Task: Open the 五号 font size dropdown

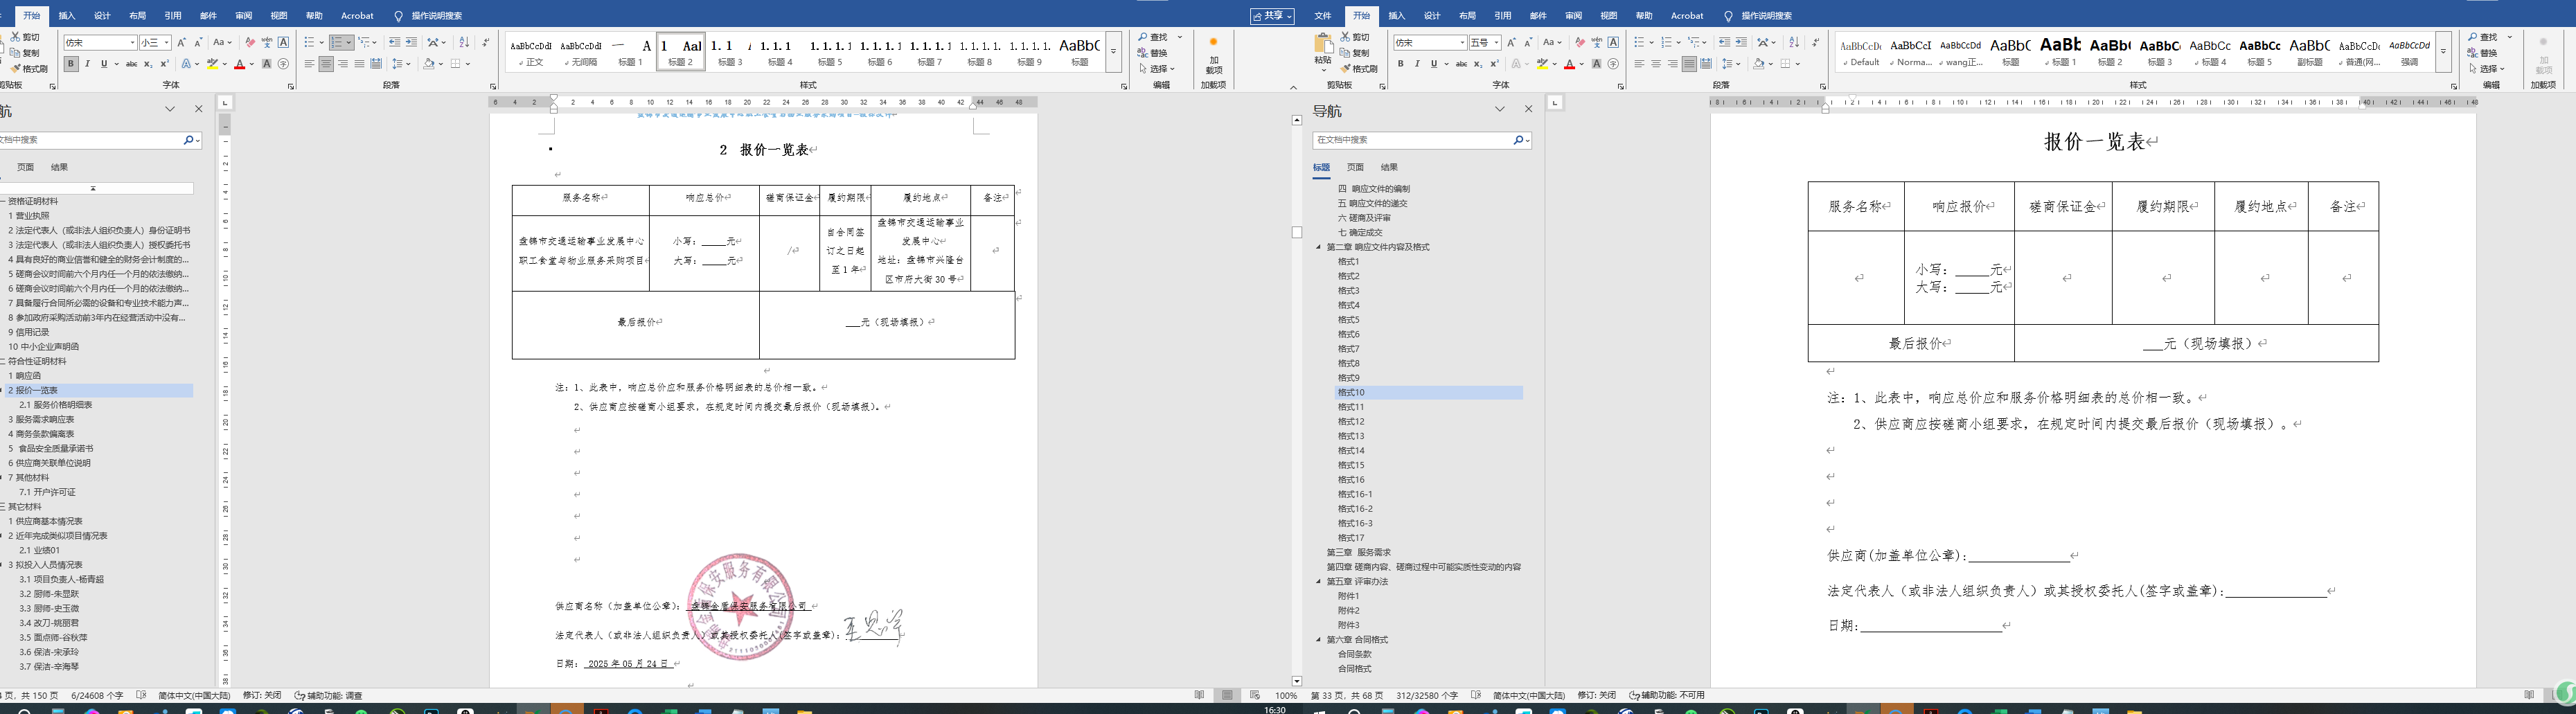Action: point(1496,43)
